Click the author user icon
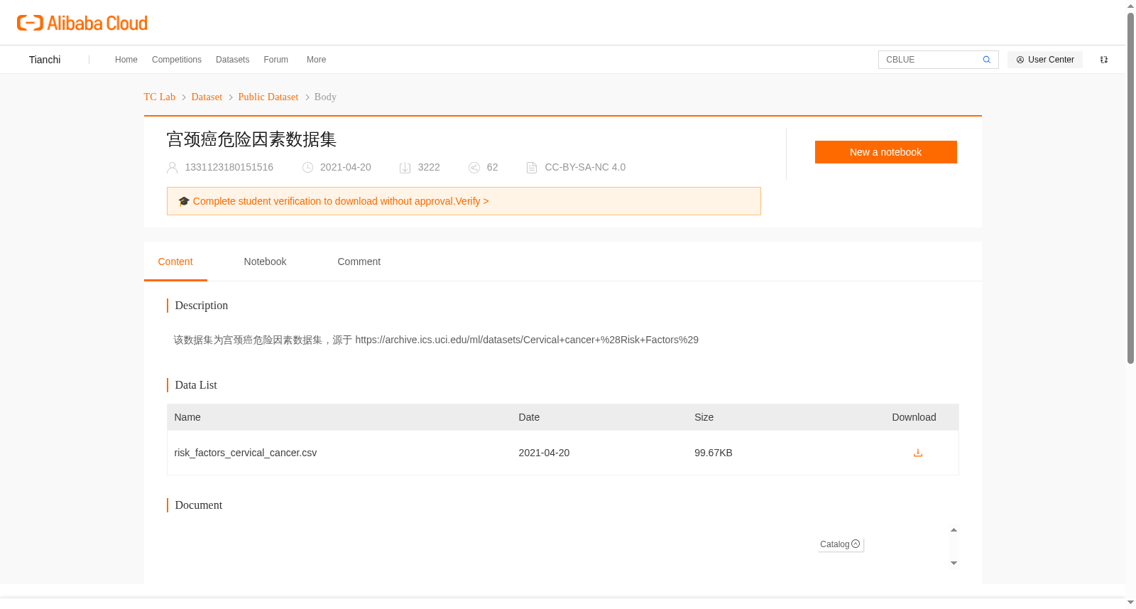The width and height of the screenshot is (1136, 609). pos(172,168)
